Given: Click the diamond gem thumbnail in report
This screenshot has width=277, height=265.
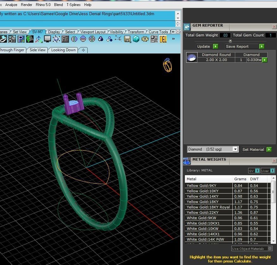Looking at the screenshot, I should (192, 57).
